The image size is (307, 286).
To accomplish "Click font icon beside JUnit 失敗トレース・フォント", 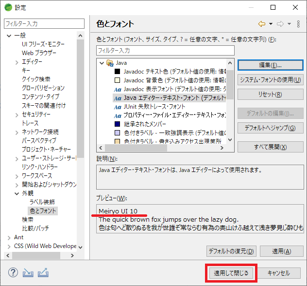I will 118,107.
